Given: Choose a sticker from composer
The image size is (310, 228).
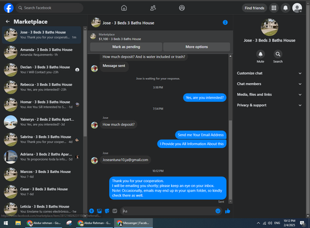Looking at the screenshot, I should click(x=107, y=211).
